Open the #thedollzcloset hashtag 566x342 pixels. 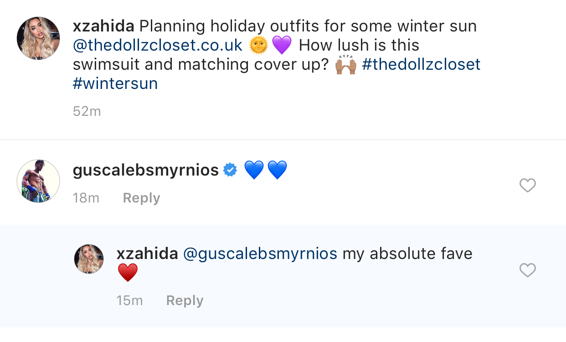coord(421,64)
